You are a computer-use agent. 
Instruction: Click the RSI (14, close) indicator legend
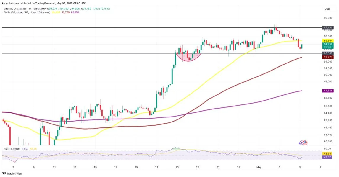(x=12, y=149)
